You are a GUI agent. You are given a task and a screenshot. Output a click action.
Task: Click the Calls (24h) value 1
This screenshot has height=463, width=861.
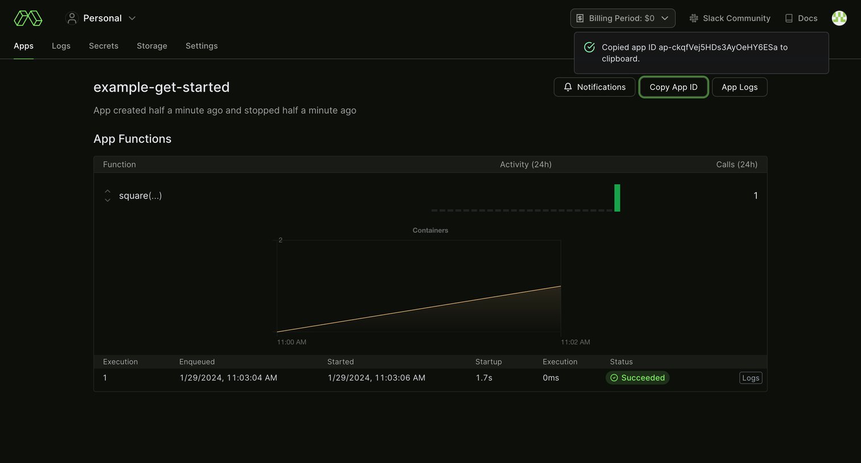pyautogui.click(x=756, y=196)
